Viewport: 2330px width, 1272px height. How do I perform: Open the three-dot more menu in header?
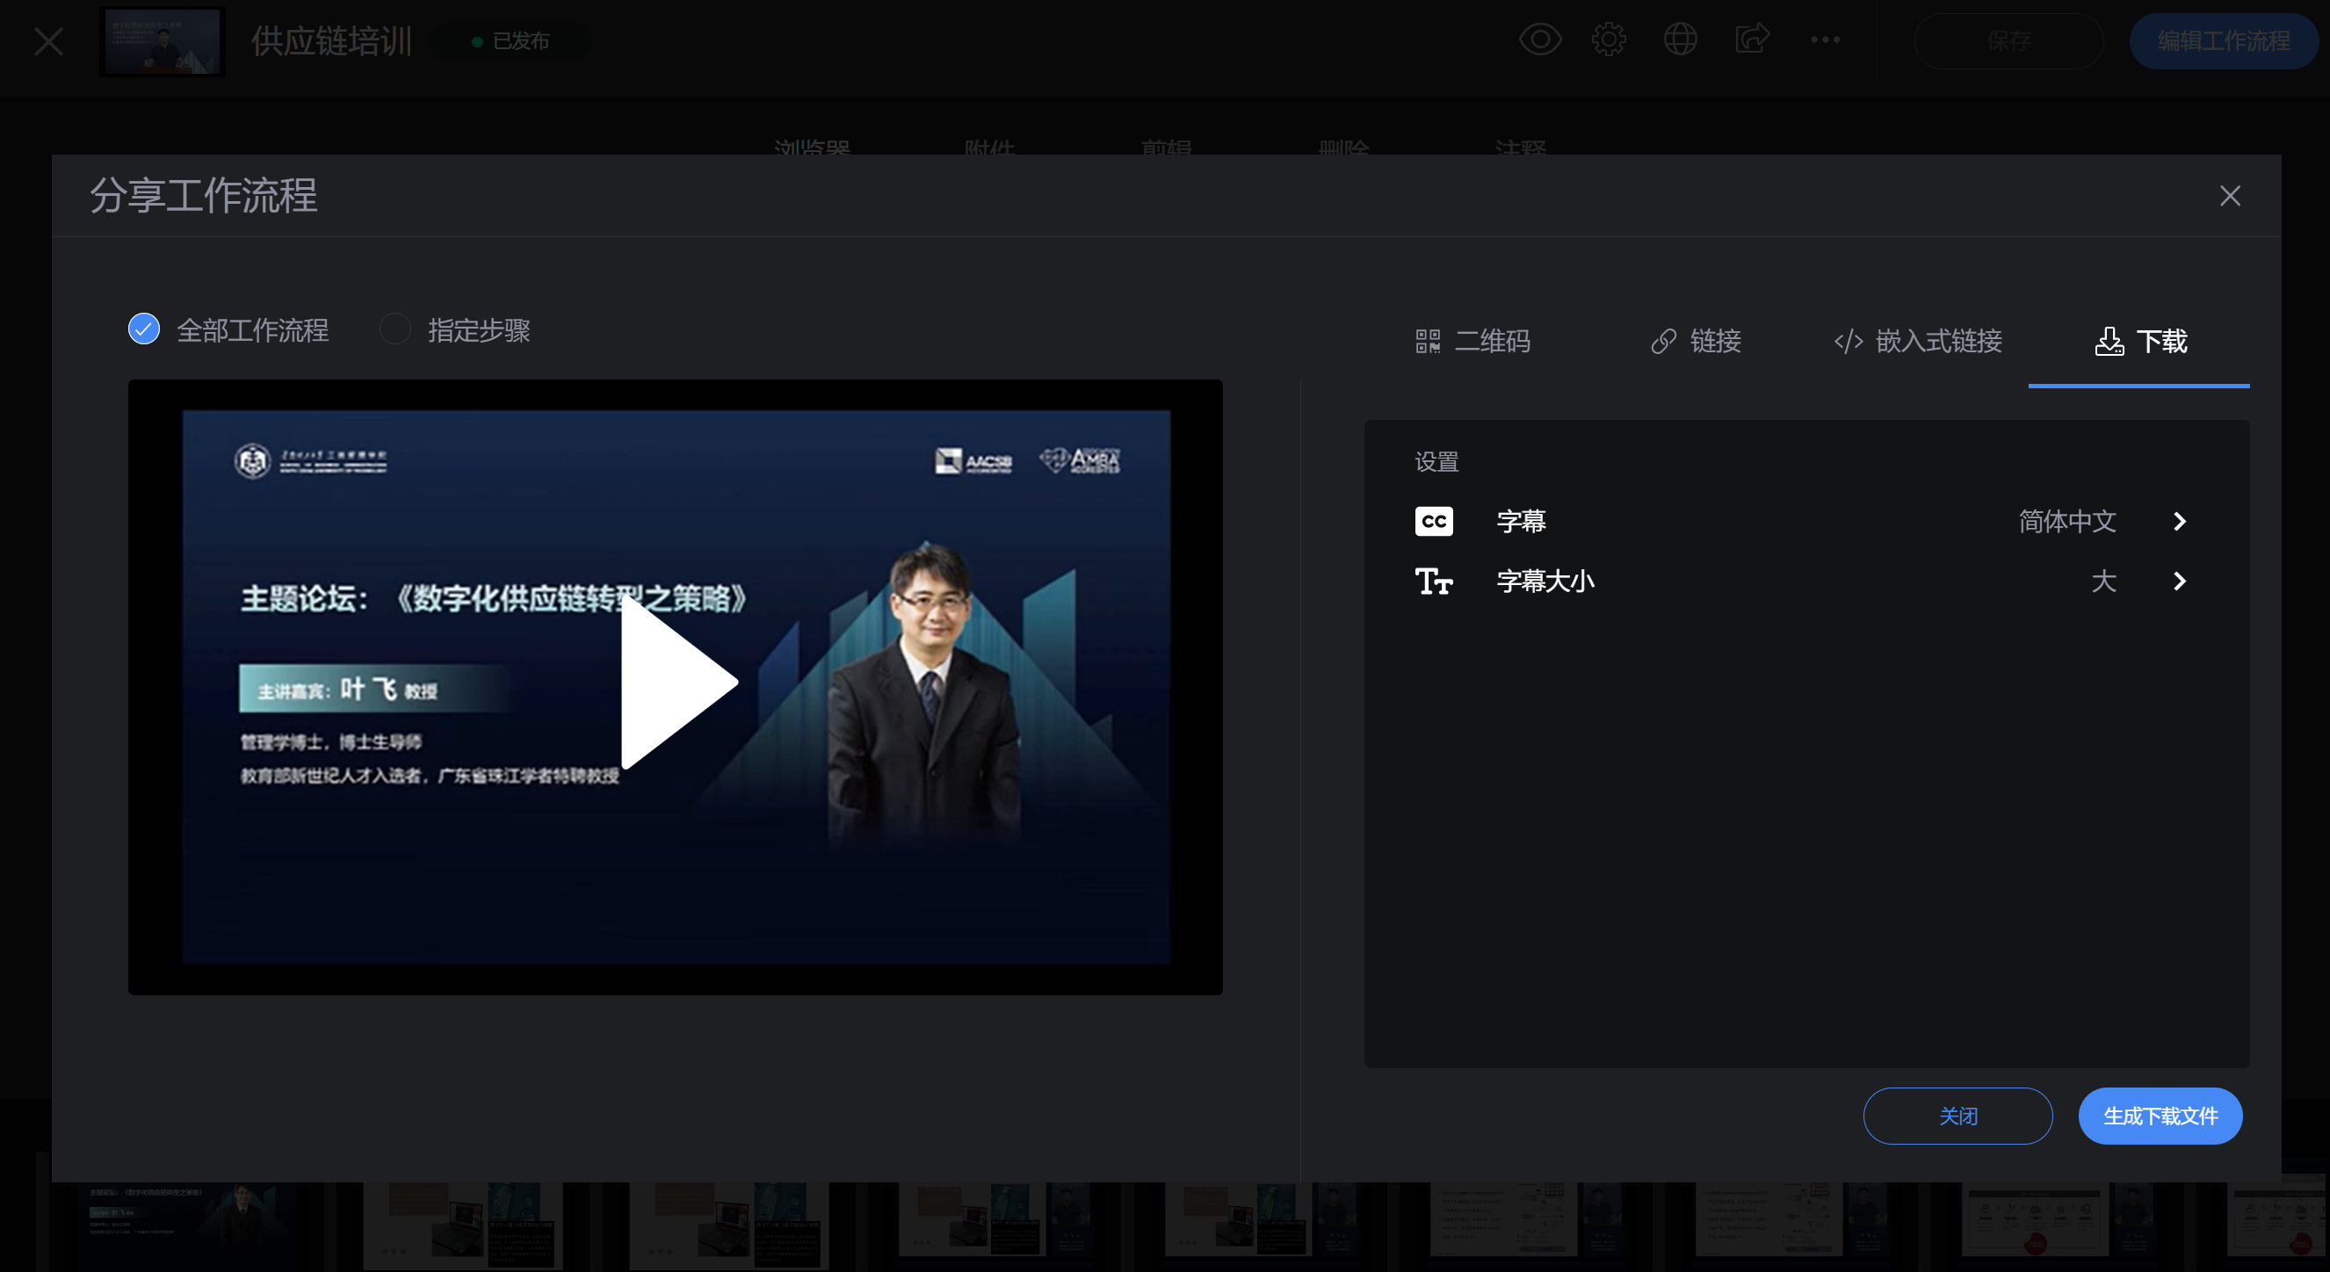pos(1826,40)
